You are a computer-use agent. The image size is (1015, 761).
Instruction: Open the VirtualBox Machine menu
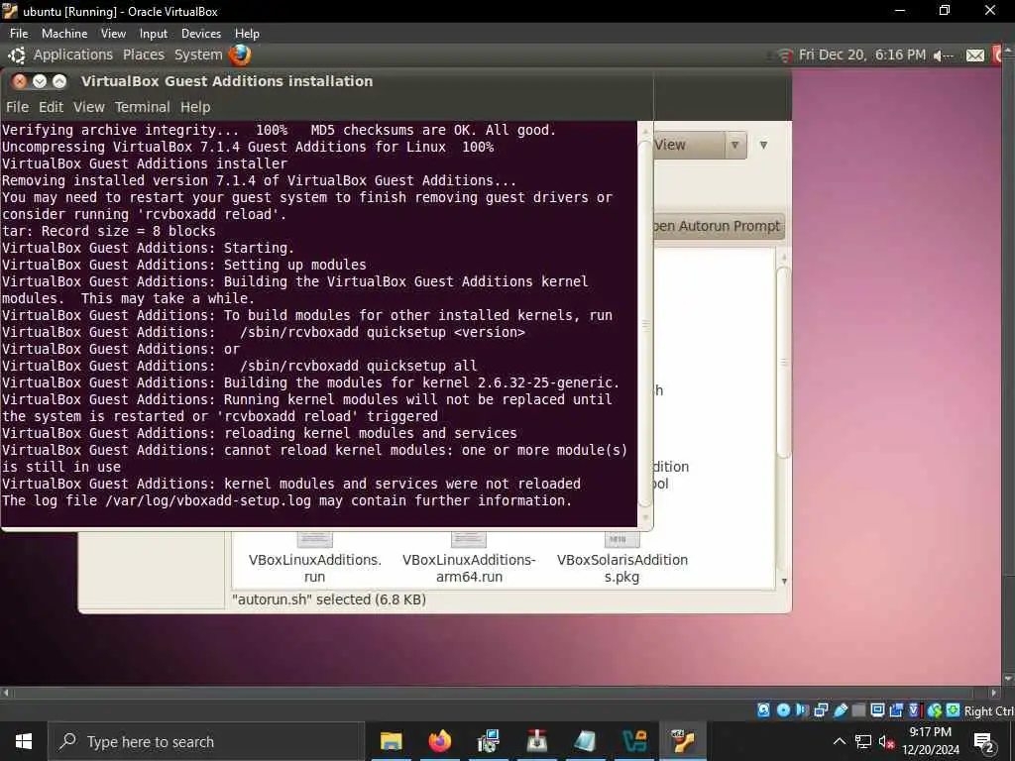coord(64,34)
